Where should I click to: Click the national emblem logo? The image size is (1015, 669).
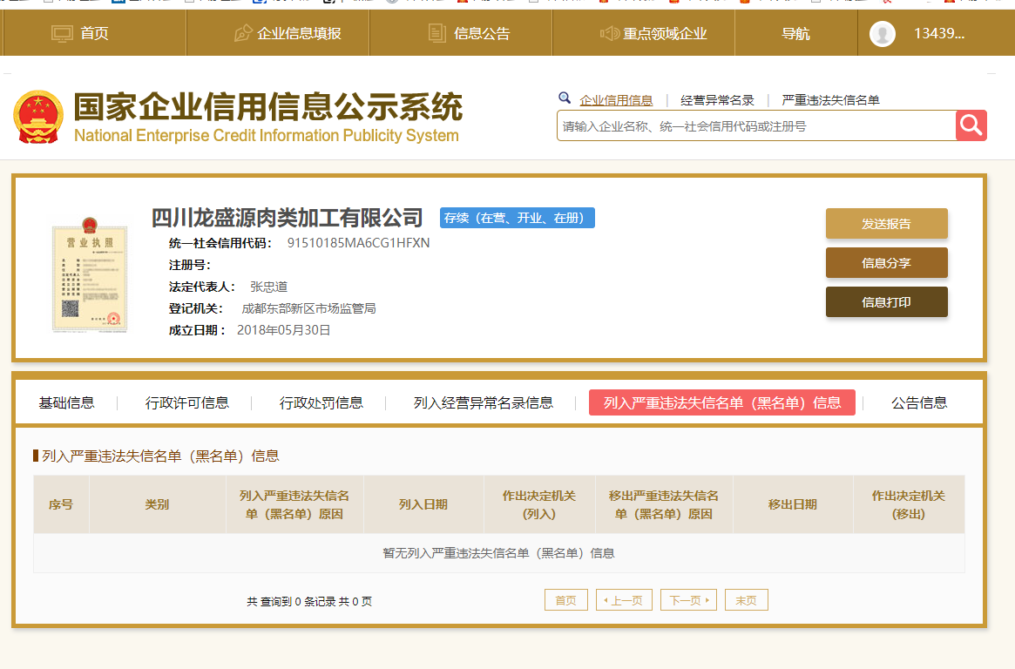tap(38, 117)
